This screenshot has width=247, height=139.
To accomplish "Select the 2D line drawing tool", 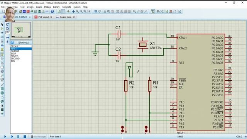I will tap(2, 85).
